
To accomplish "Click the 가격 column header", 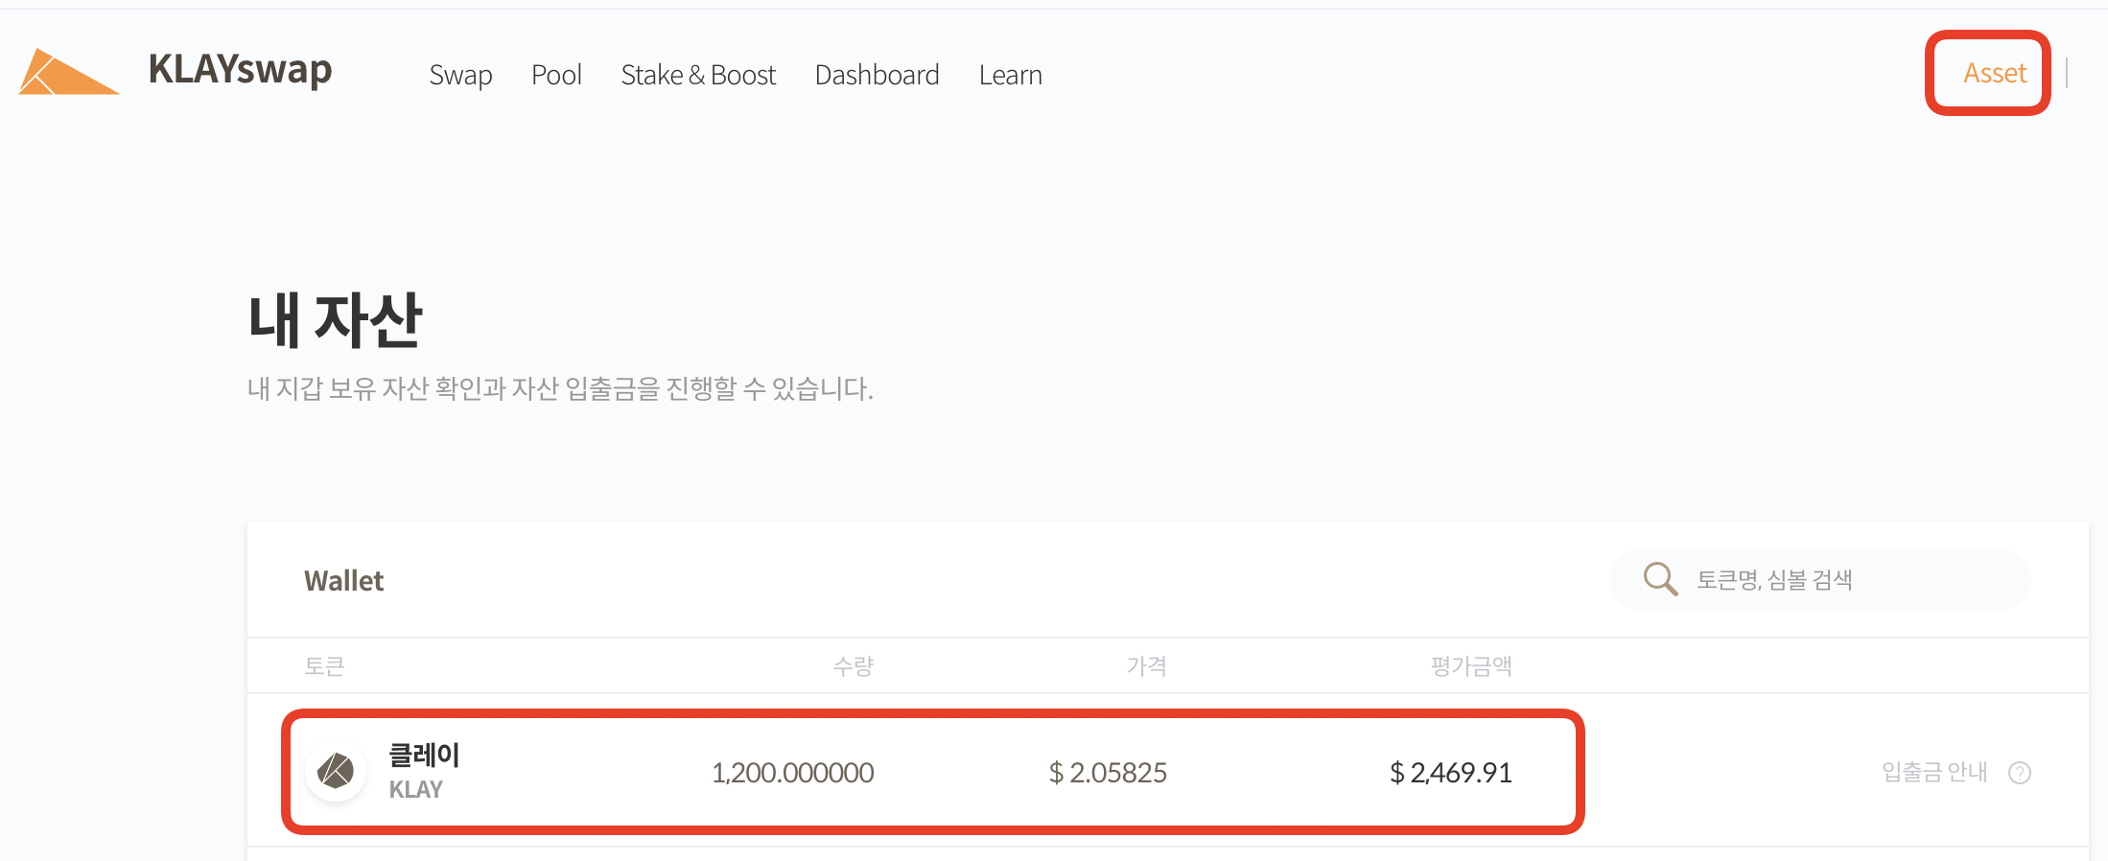I will pos(1146,666).
